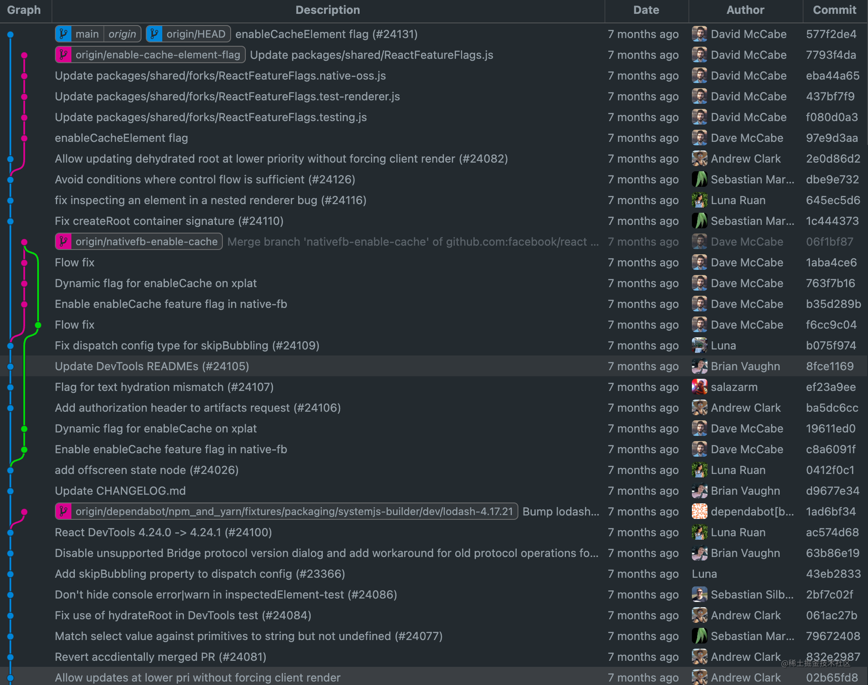Select commit "React DevTools 4.24.0 -> 4.24.1 (#24100)"
Image resolution: width=868 pixels, height=685 pixels.
[164, 532]
